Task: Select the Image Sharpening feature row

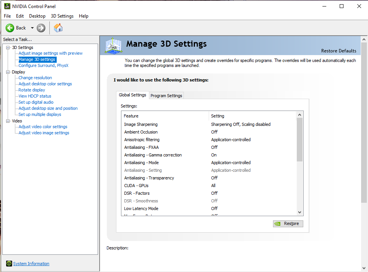Action: coord(209,124)
